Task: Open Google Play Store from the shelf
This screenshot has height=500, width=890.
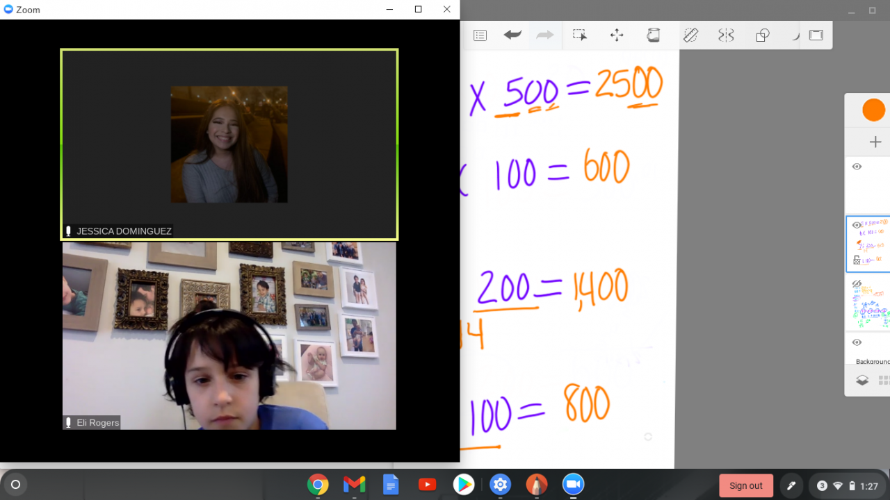Action: point(464,485)
